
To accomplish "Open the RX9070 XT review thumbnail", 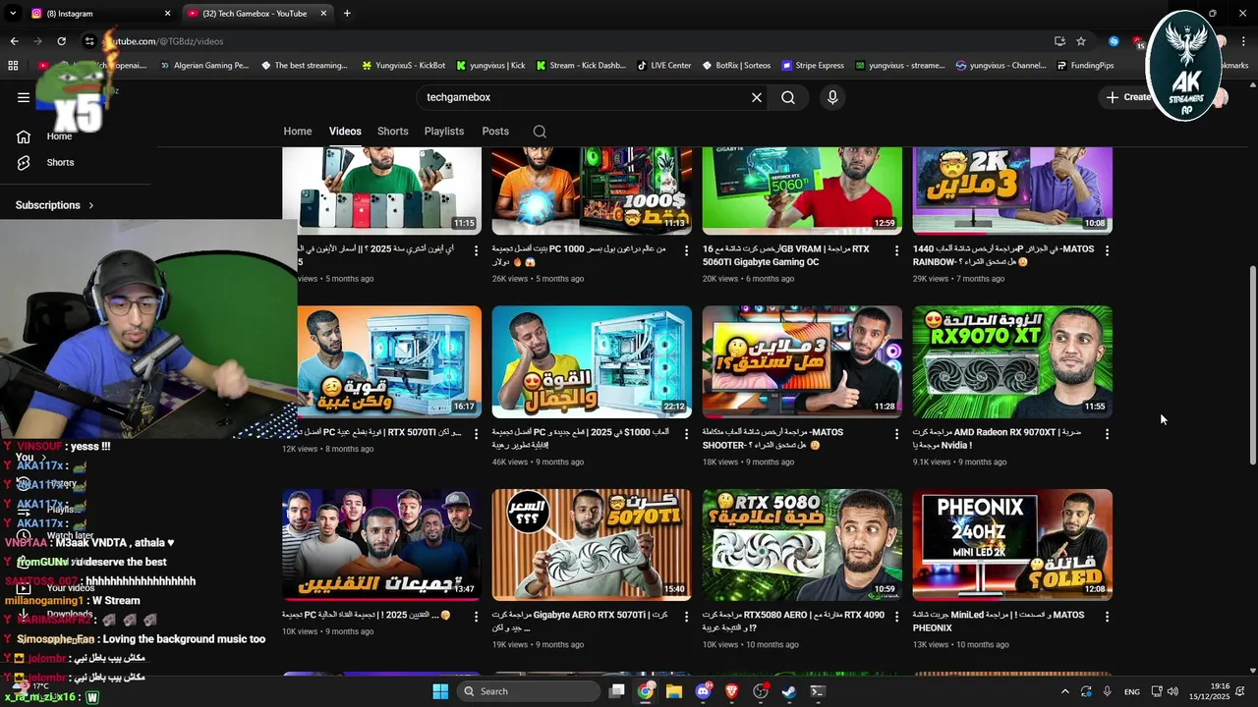I will click(1012, 361).
